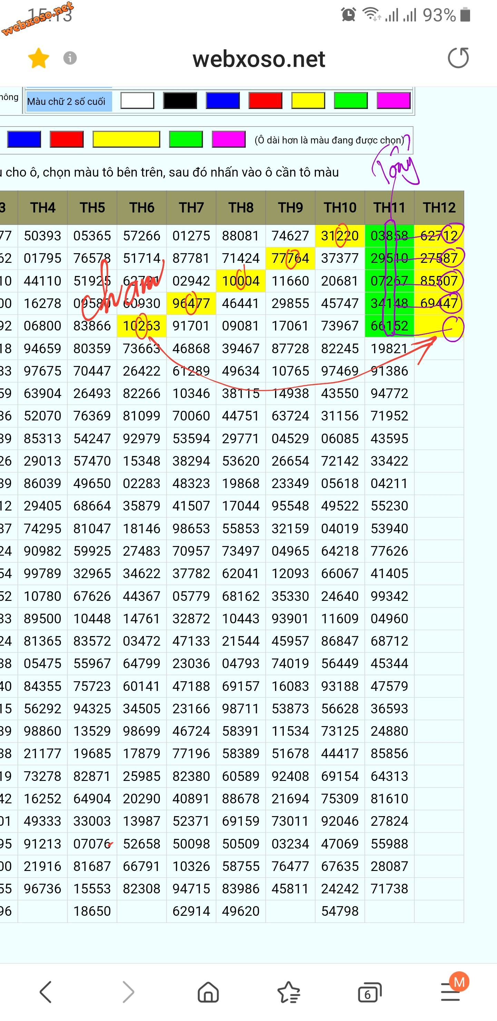
Task: Click cell 54798 in TH10 last row
Action: tap(340, 911)
